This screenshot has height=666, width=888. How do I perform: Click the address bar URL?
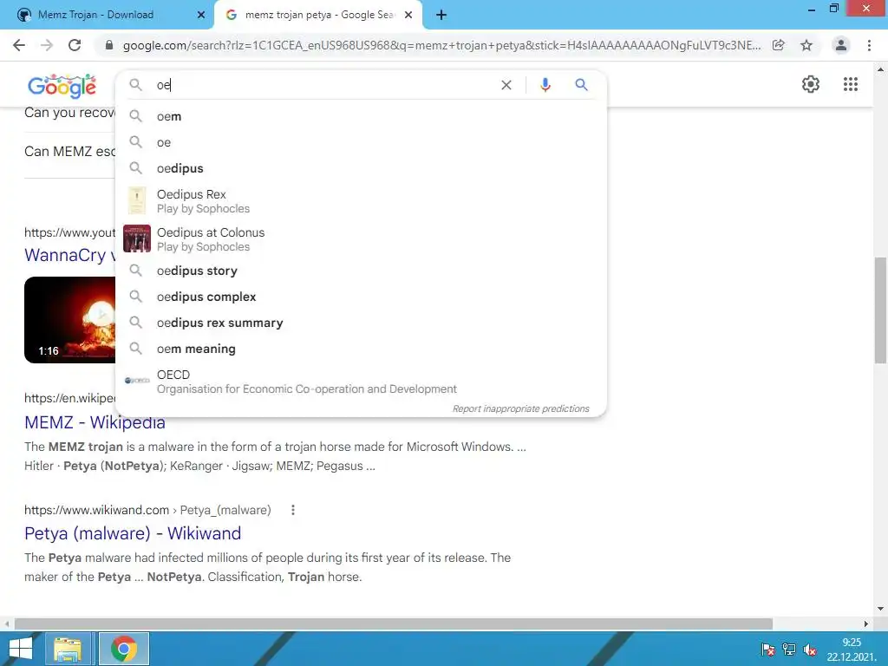441,45
